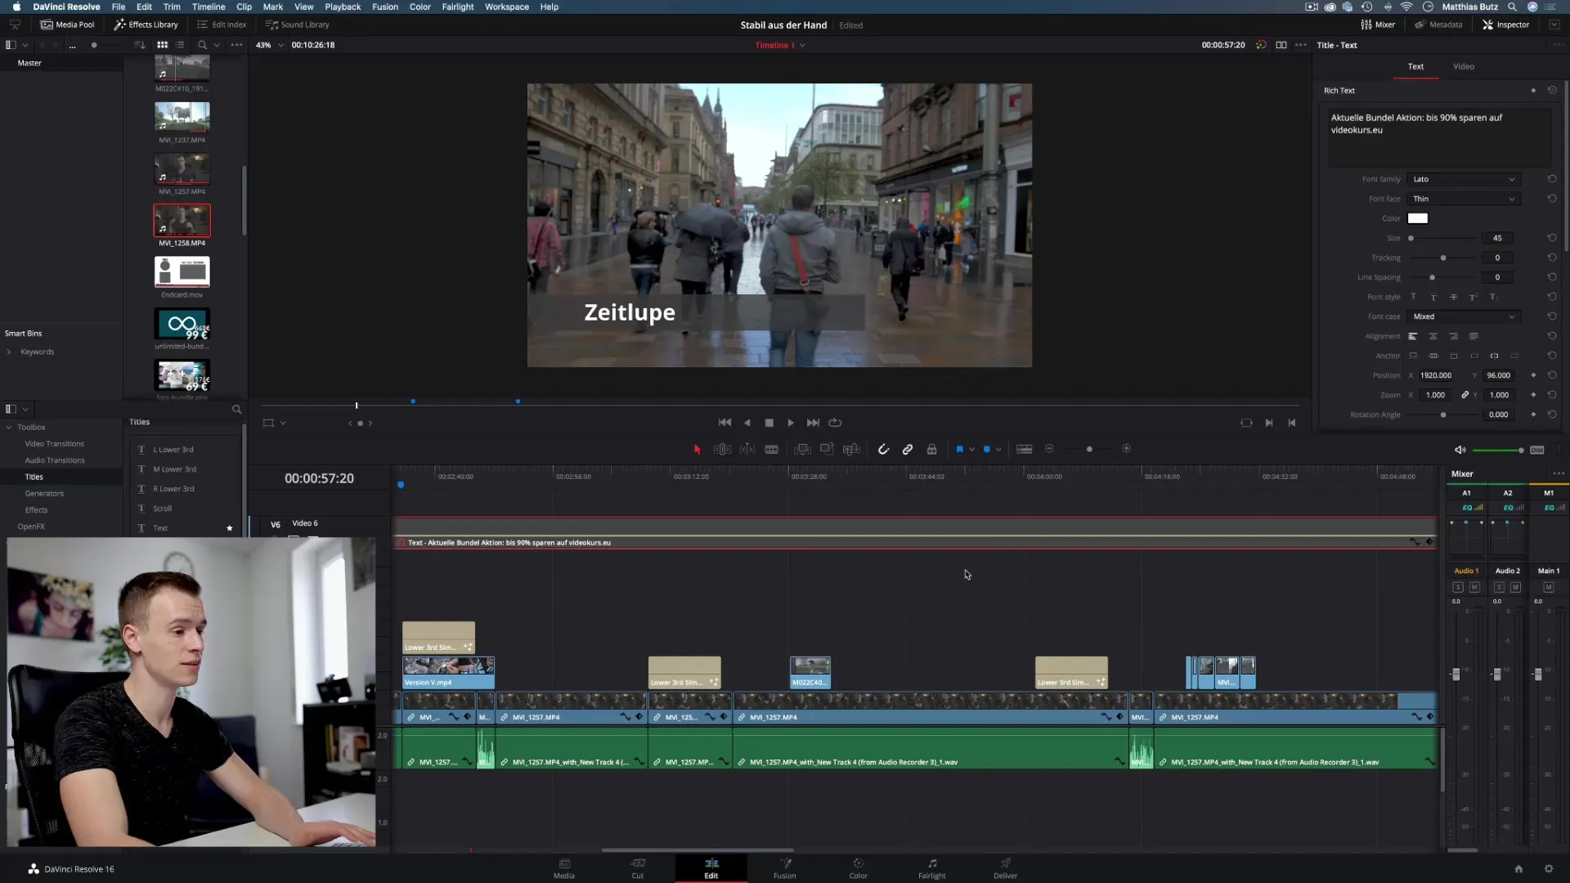Screen dimensions: 1570x883
Task: Adjust the timeline zoom slider handle
Action: 1089,450
